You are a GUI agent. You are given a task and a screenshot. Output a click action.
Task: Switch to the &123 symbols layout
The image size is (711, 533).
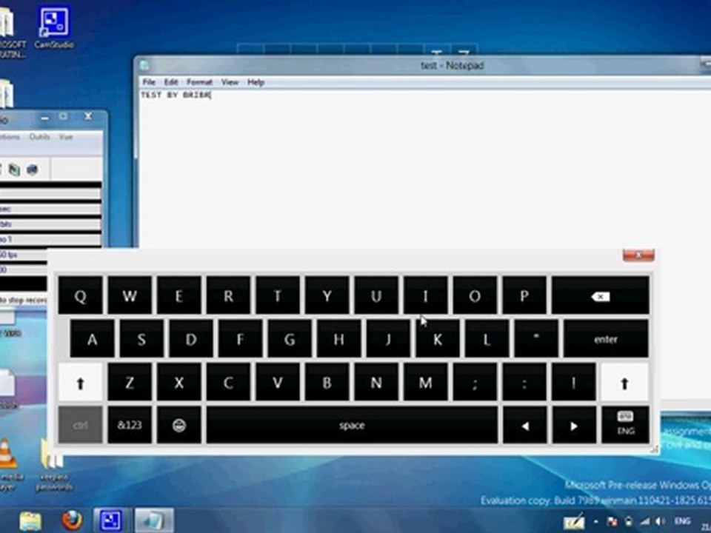[130, 425]
